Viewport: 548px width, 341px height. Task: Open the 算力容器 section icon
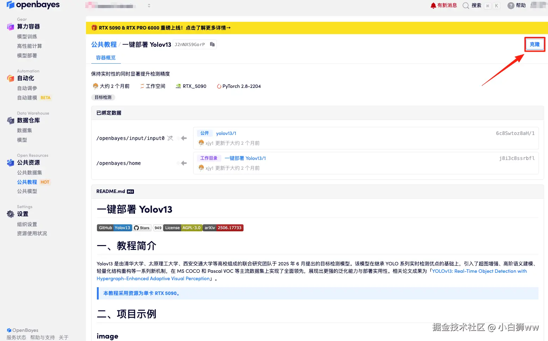pos(11,27)
